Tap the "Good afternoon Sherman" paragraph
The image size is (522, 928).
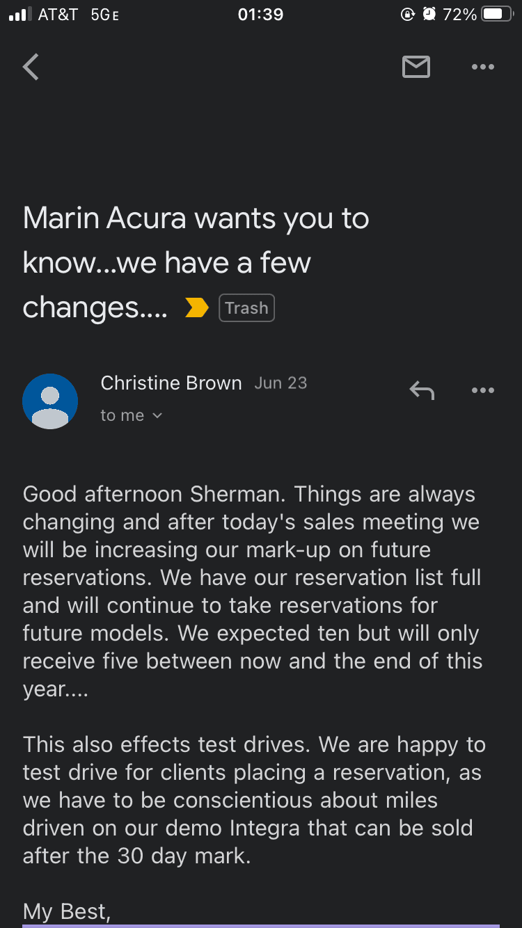(x=252, y=591)
